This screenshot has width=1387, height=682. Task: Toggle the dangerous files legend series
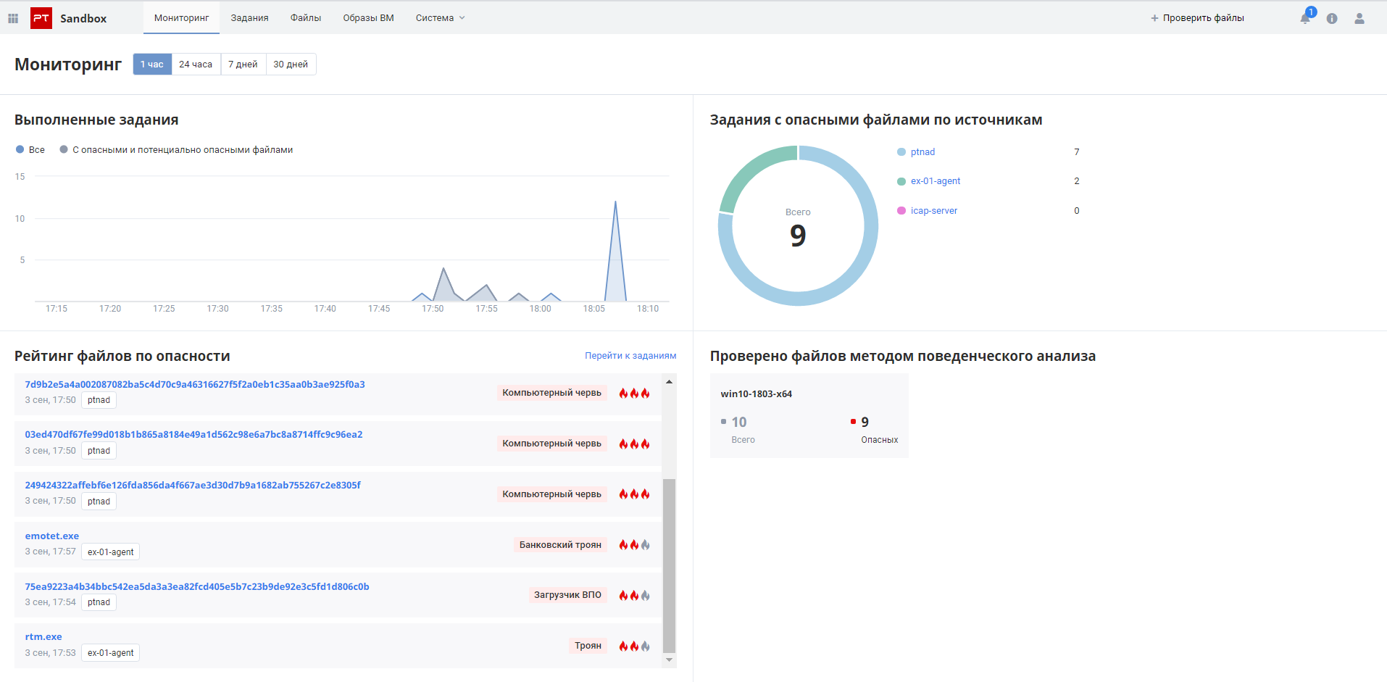coord(176,150)
